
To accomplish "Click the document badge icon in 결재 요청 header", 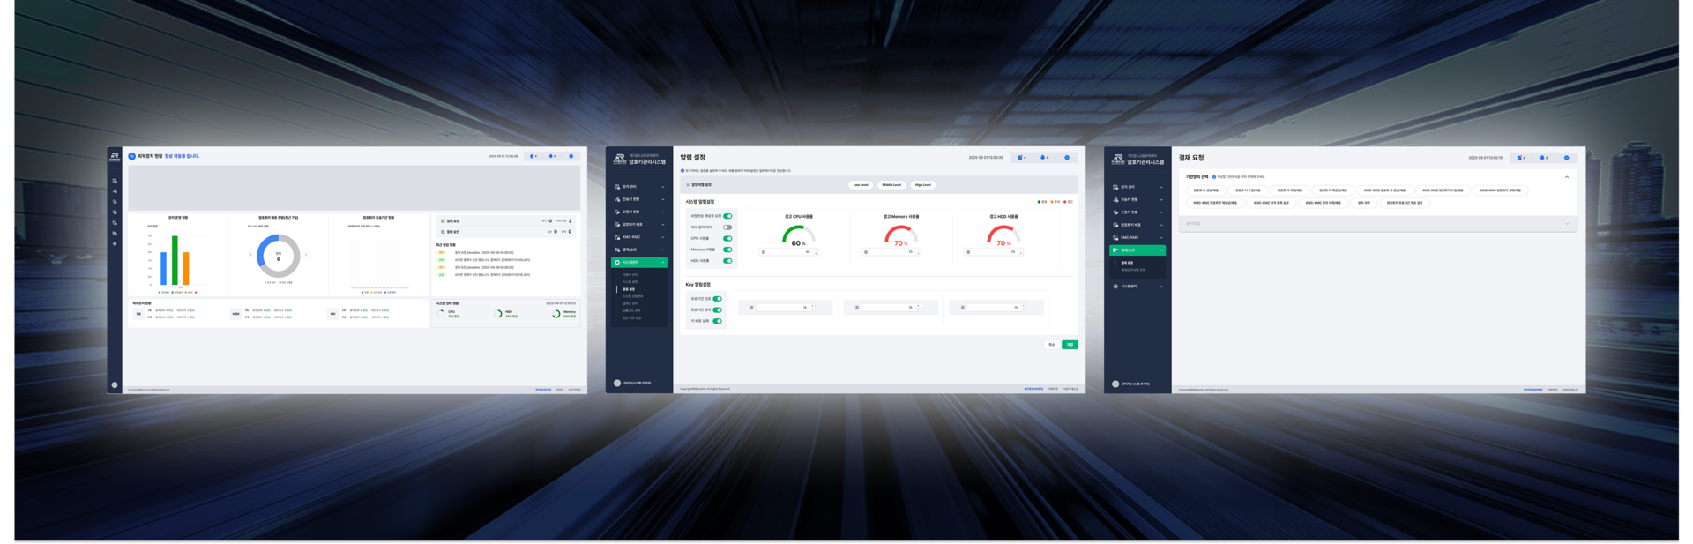I will 1519,158.
